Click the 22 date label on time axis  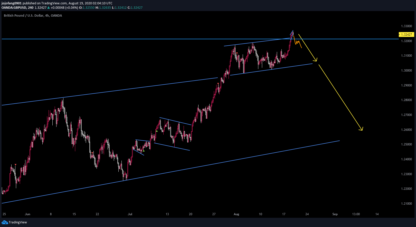[x=97, y=214]
